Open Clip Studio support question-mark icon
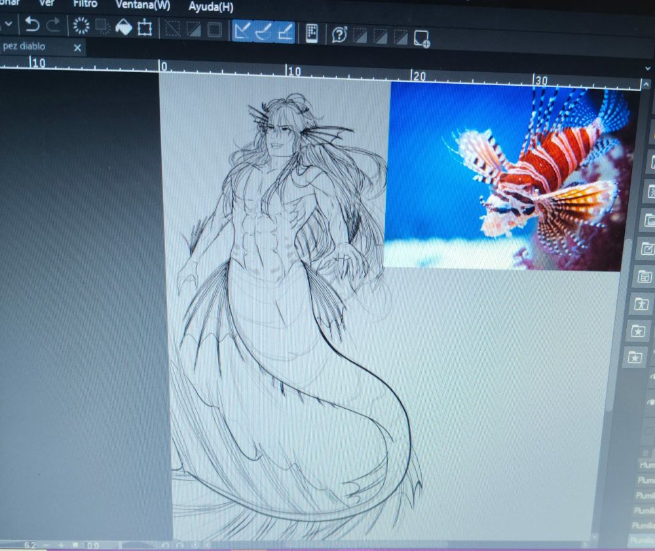655x551 pixels. click(339, 35)
